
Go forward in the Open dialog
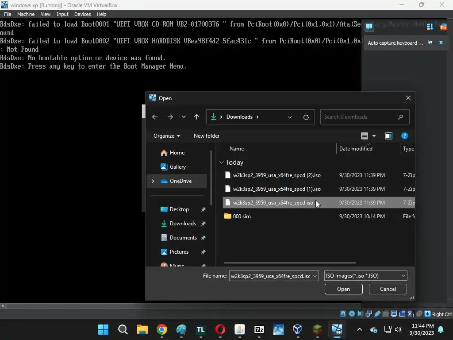coord(170,117)
